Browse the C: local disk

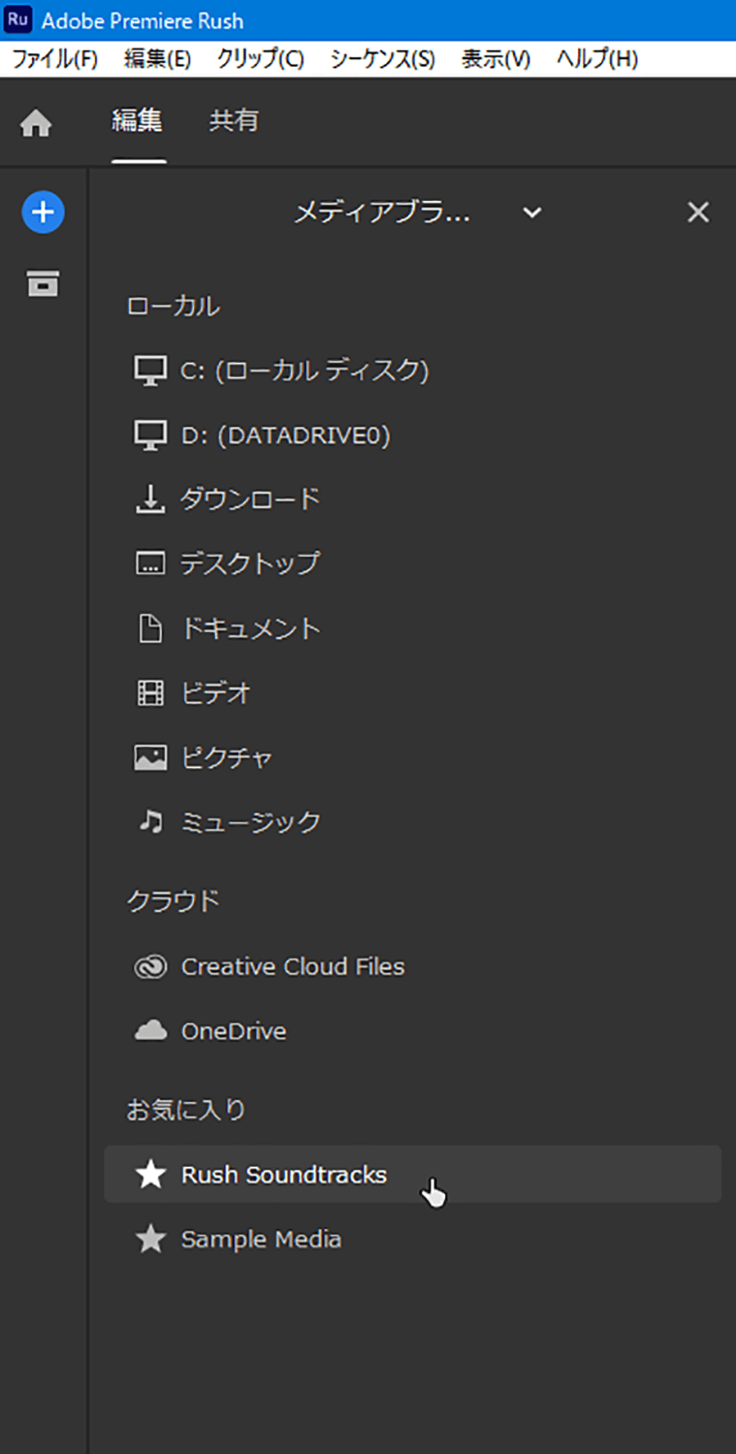coord(304,370)
